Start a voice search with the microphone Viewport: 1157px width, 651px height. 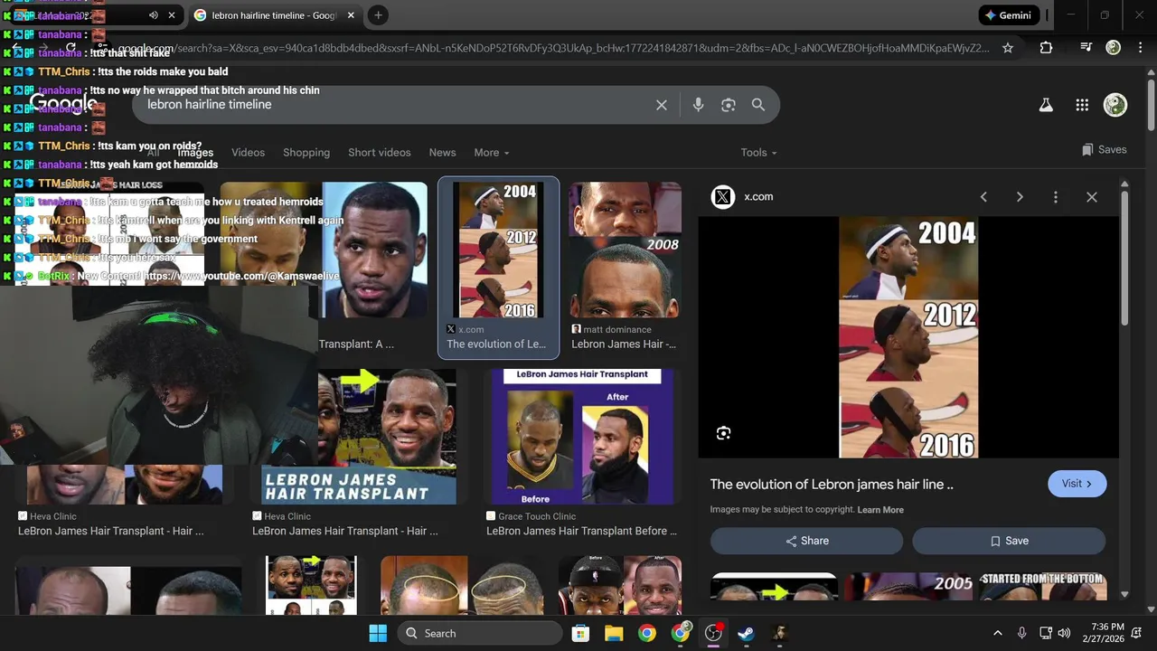[698, 105]
